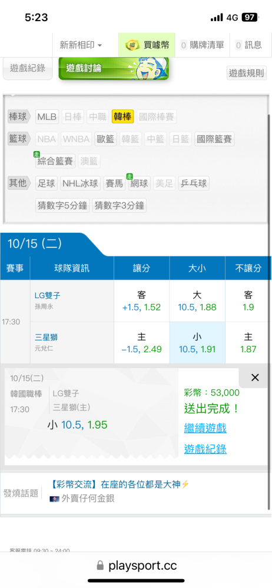
Task: Follow the 繼續遊戲 link
Action: click(x=205, y=428)
